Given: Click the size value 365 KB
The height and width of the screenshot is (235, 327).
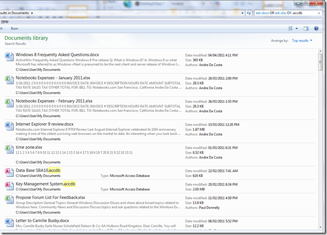Looking at the screenshot, I should [198, 60].
